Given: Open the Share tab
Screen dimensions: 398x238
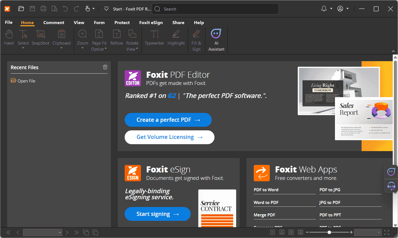Looking at the screenshot, I should [178, 23].
